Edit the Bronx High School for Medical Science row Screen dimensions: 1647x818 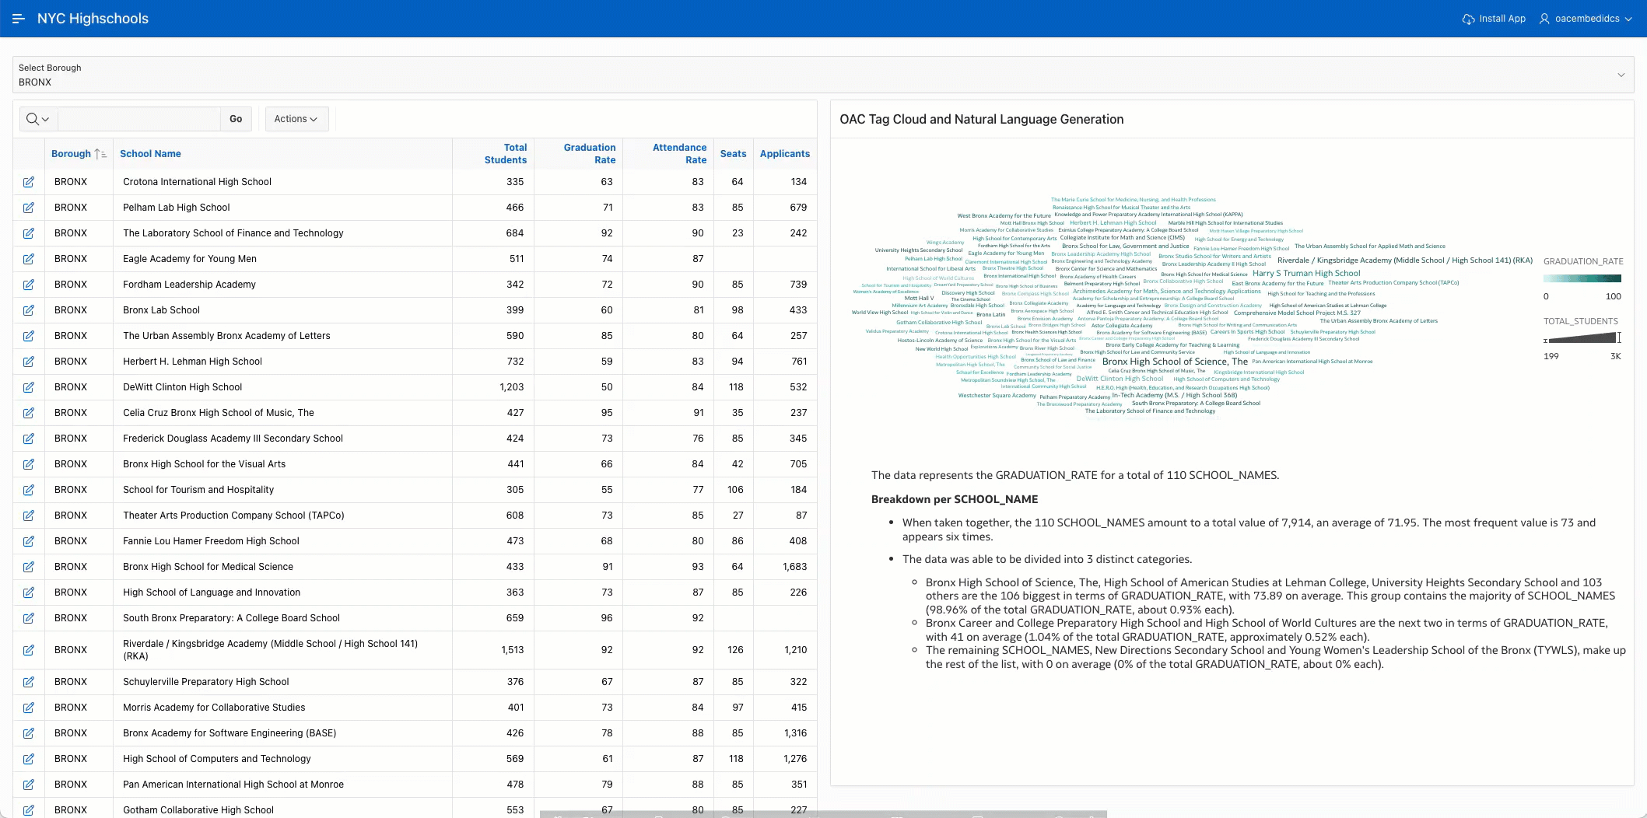coord(29,567)
